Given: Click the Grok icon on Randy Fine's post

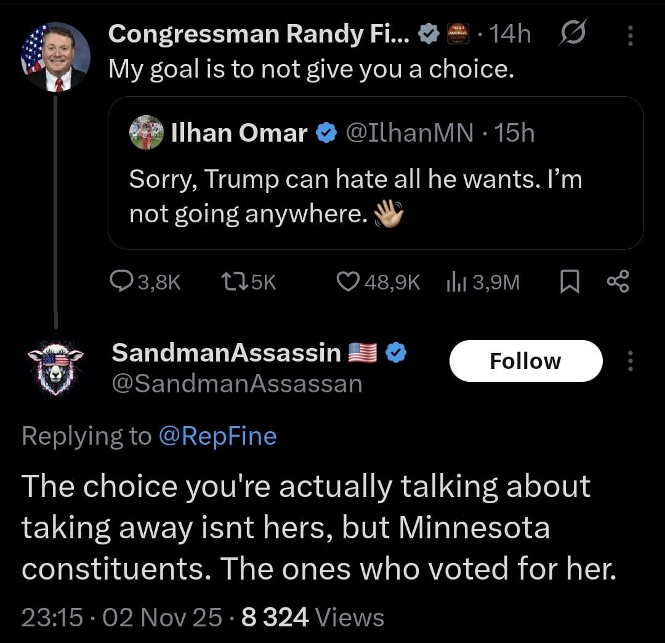Looking at the screenshot, I should click(x=573, y=34).
